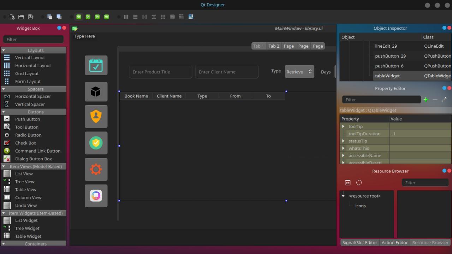Click the Lay Out in Grid toolbar icon

(163, 17)
